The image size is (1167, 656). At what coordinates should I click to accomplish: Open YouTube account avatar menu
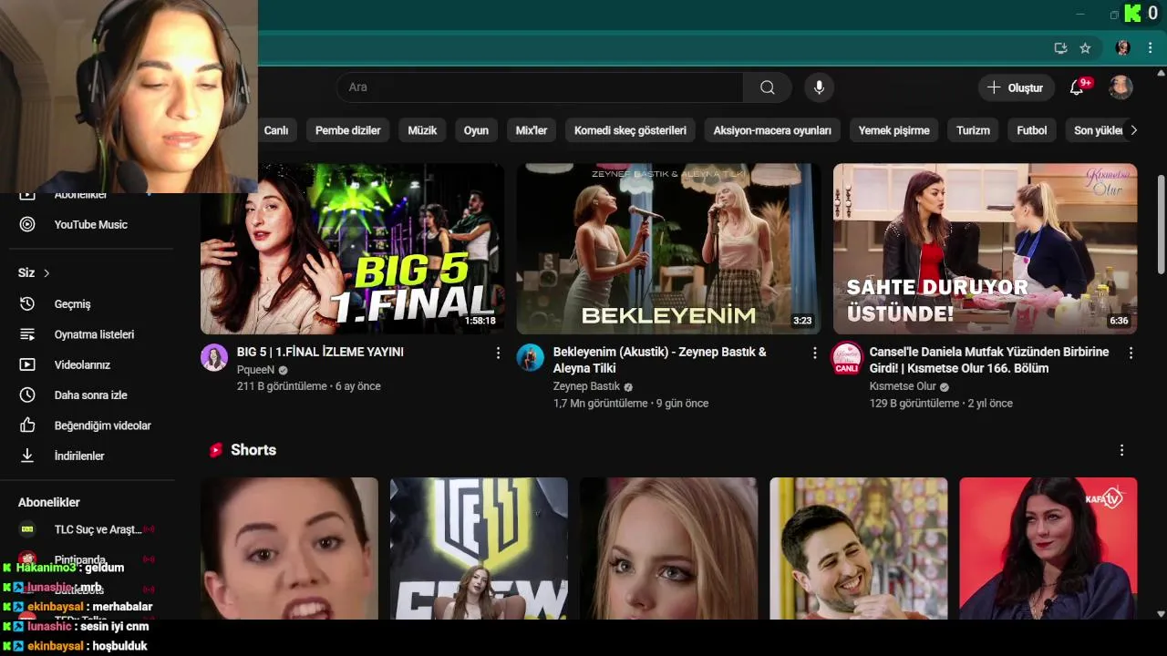pos(1121,87)
